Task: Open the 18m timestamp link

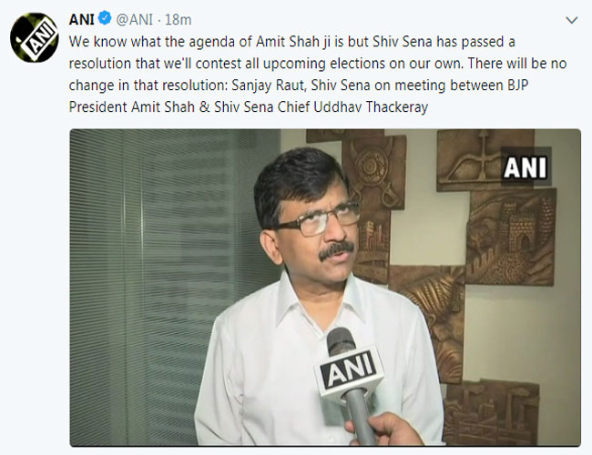Action: (x=179, y=19)
